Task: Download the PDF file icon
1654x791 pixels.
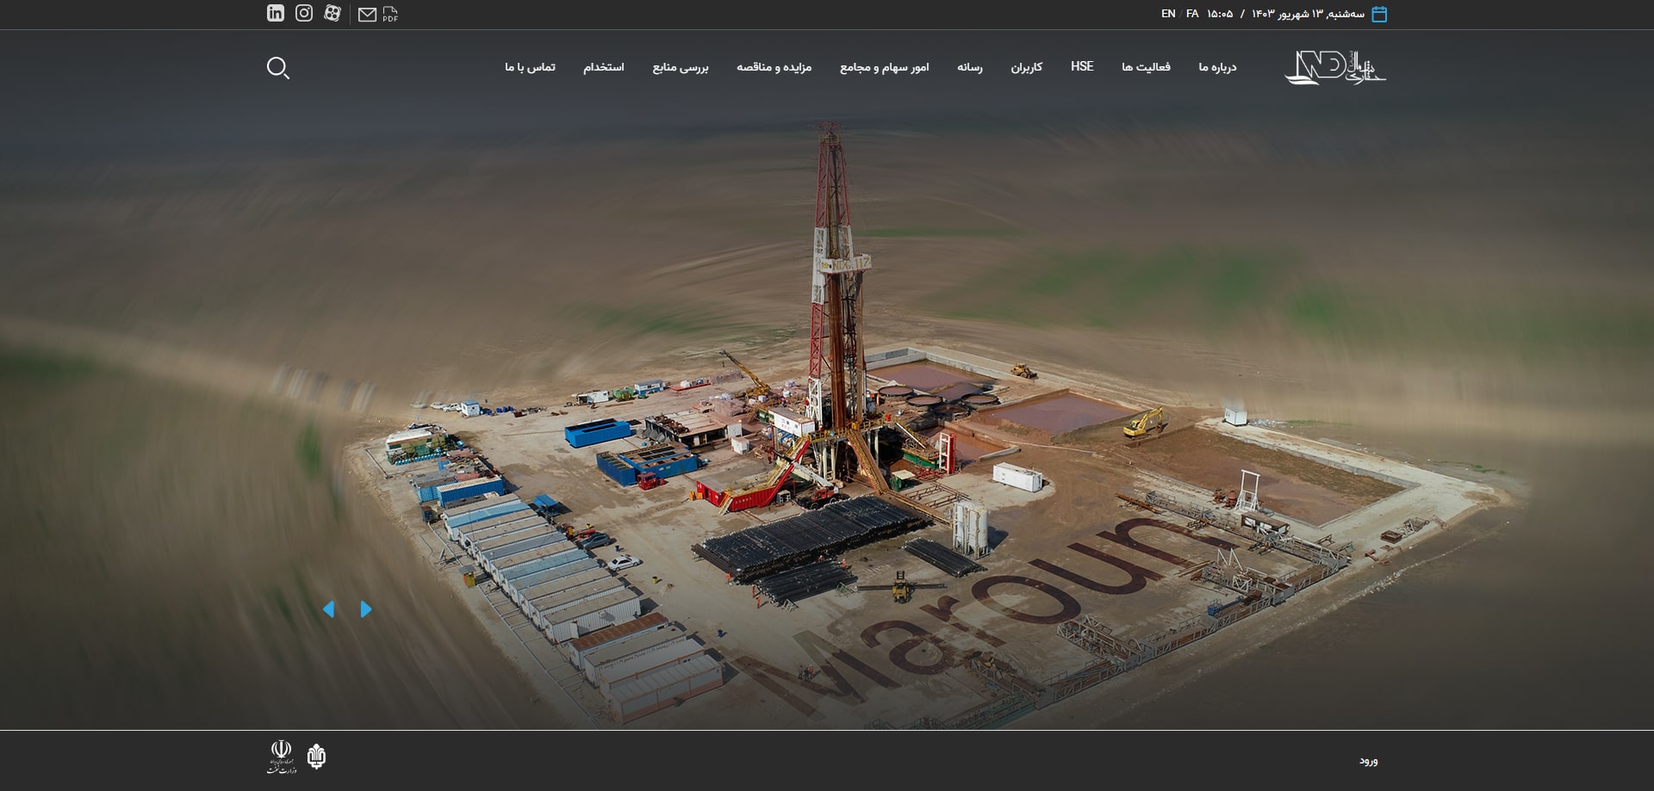Action: (390, 15)
